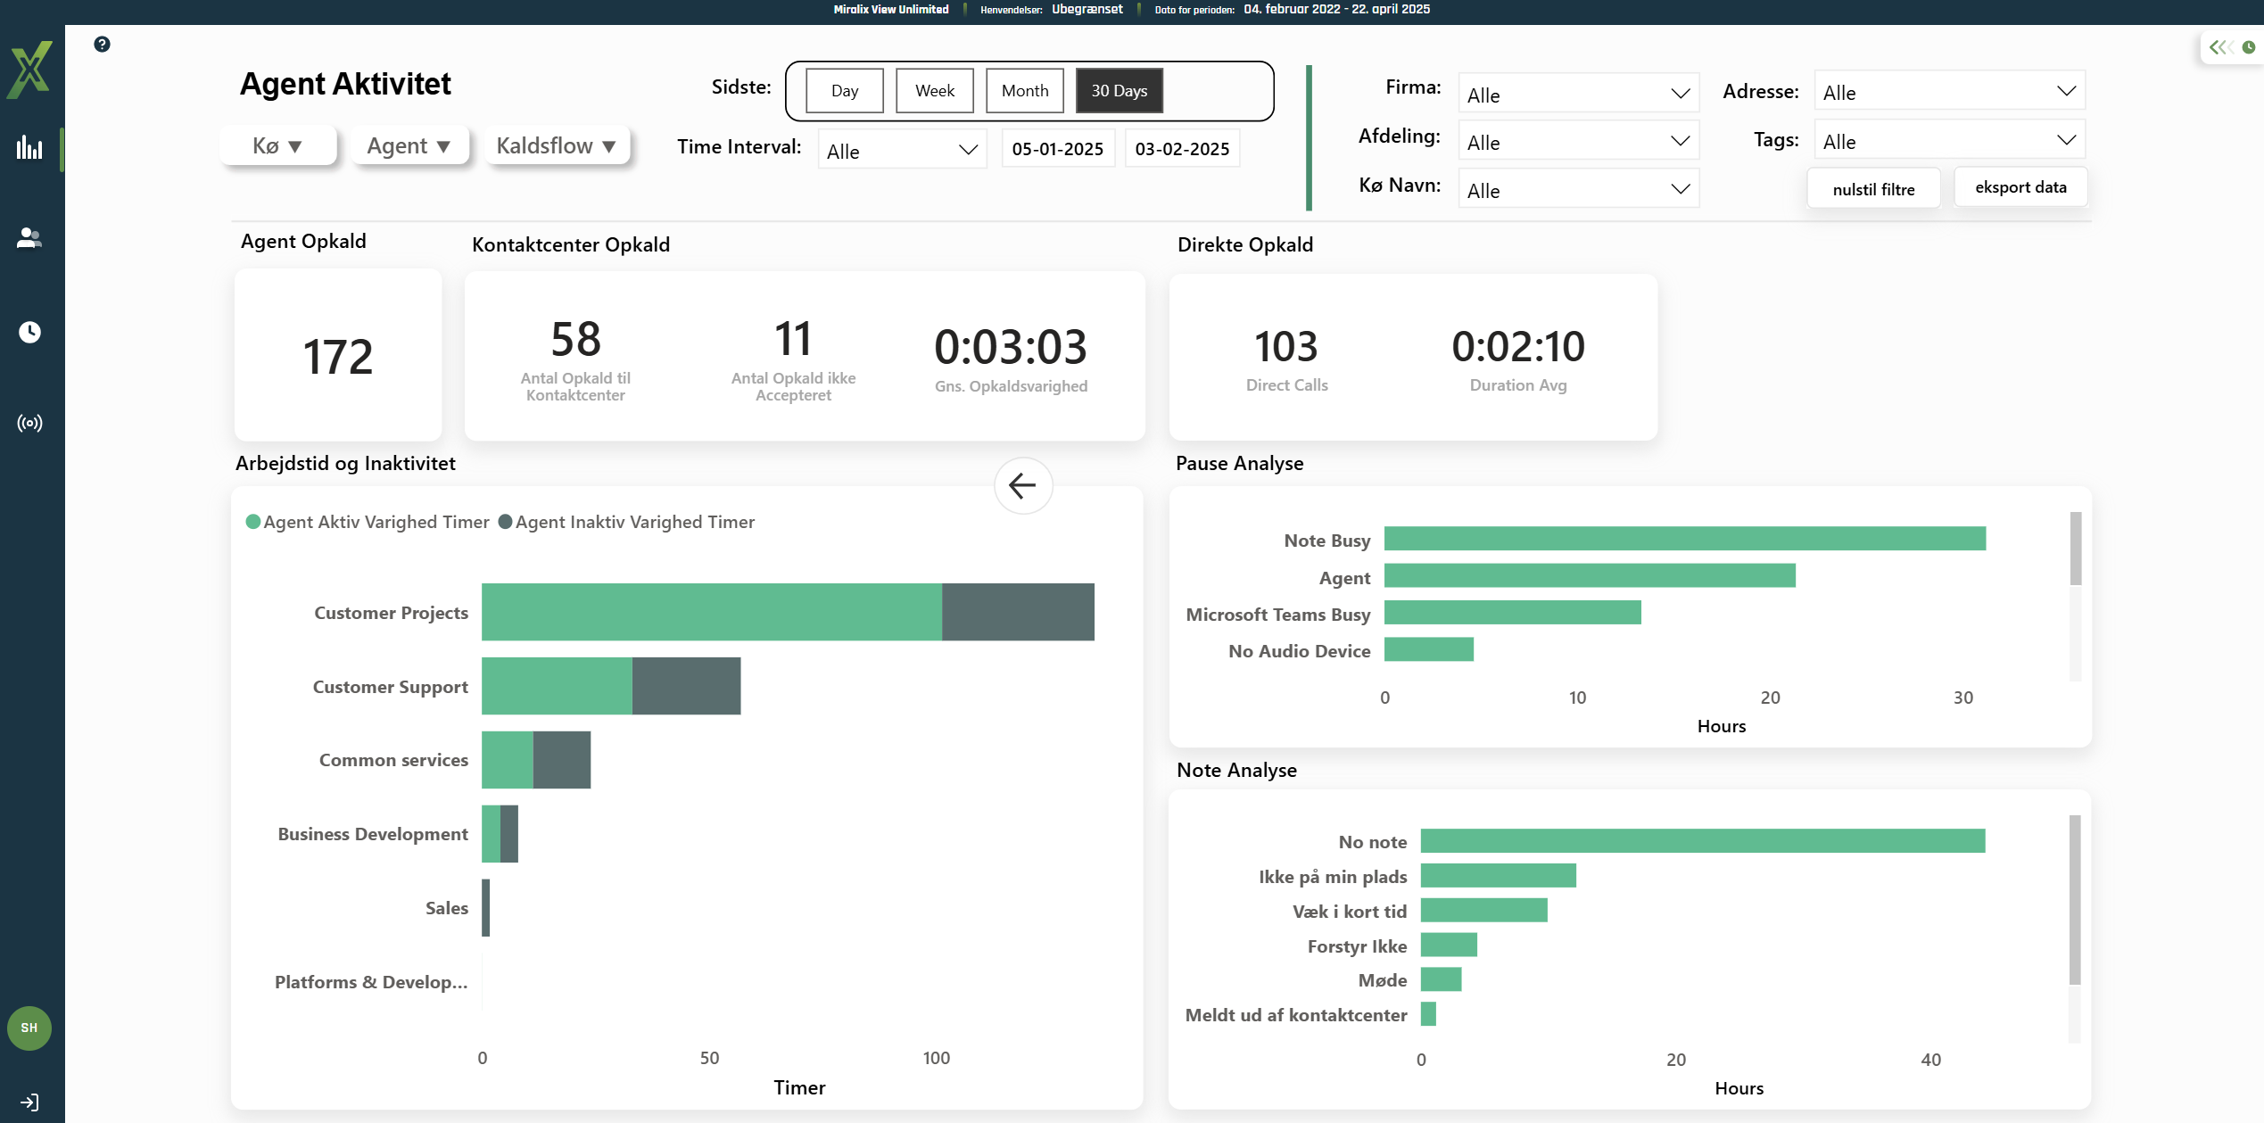
Task: Select the Day period option
Action: pos(844,91)
